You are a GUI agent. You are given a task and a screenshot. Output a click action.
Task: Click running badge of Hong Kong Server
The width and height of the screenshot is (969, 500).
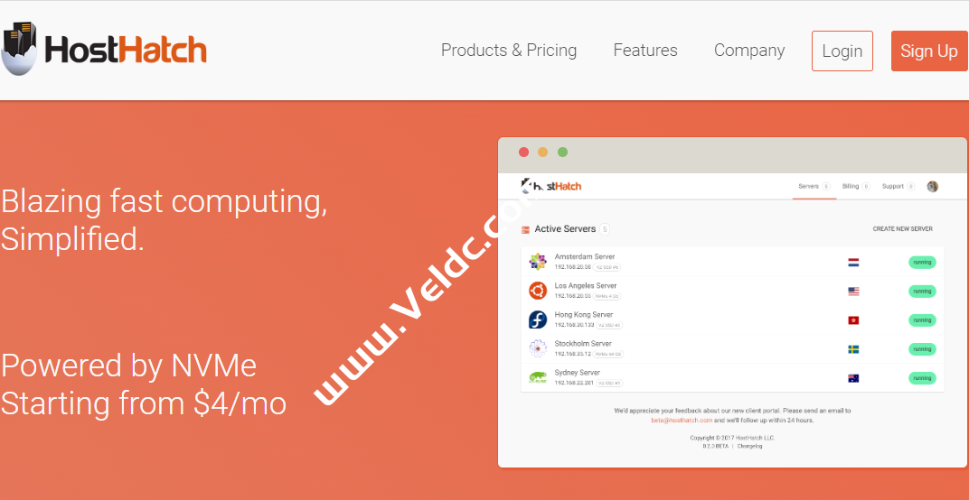[922, 320]
